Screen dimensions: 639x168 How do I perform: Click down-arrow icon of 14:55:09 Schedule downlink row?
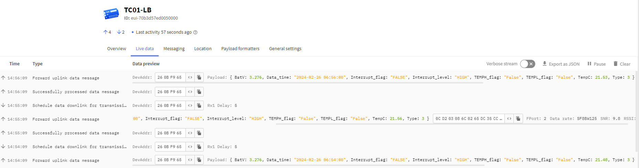(x=3, y=105)
